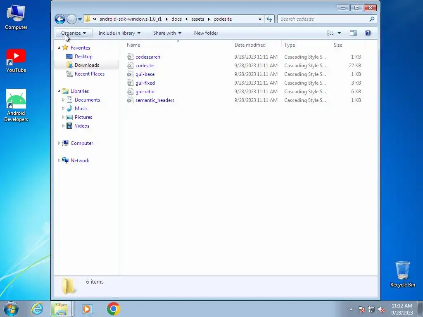Image resolution: width=423 pixels, height=317 pixels.
Task: Expand the Network node
Action: 59,161
